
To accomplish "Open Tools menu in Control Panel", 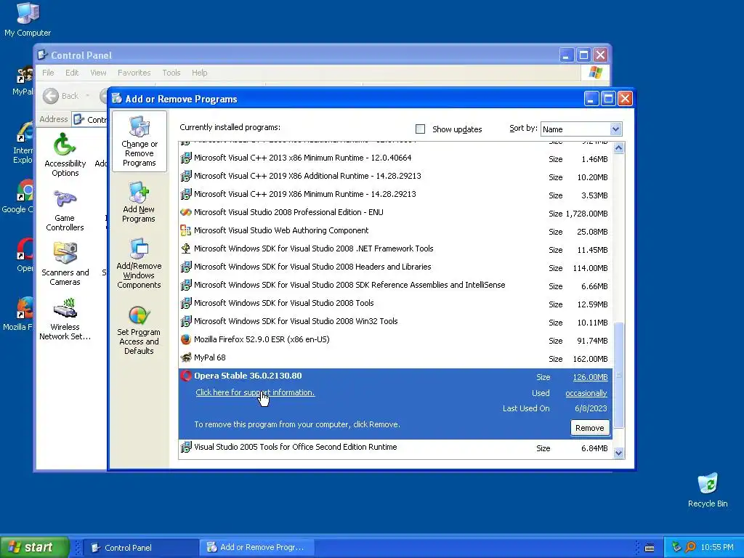I will pyautogui.click(x=171, y=73).
